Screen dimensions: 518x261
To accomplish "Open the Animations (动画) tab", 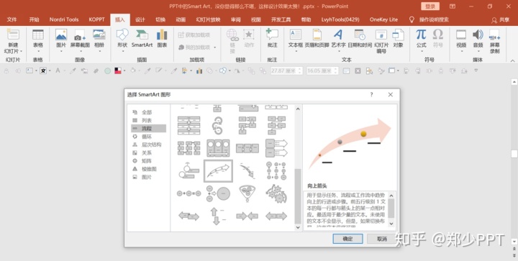I will coord(181,19).
